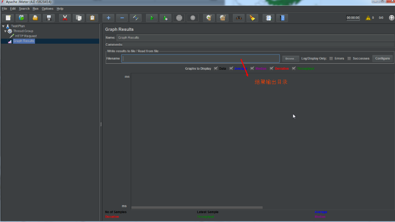Clear all results with double broom icon
This screenshot has width=395, height=222.
pyautogui.click(x=222, y=18)
